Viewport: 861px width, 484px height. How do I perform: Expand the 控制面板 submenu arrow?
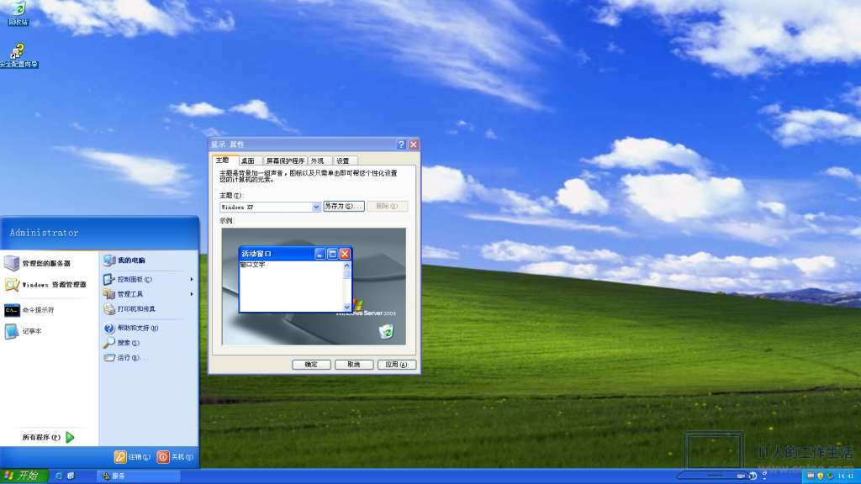click(x=192, y=279)
